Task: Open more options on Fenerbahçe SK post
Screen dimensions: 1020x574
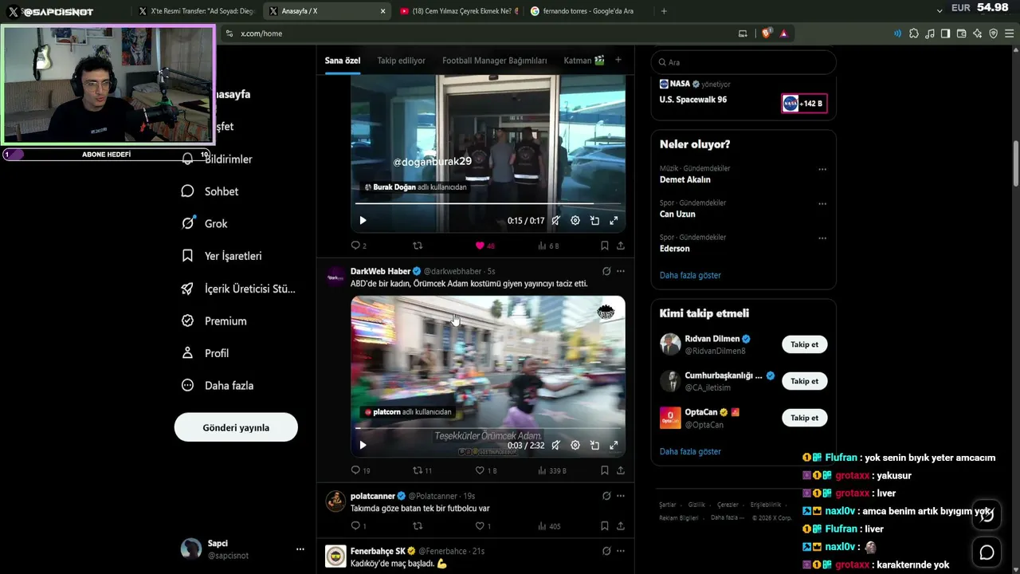Action: [x=621, y=551]
